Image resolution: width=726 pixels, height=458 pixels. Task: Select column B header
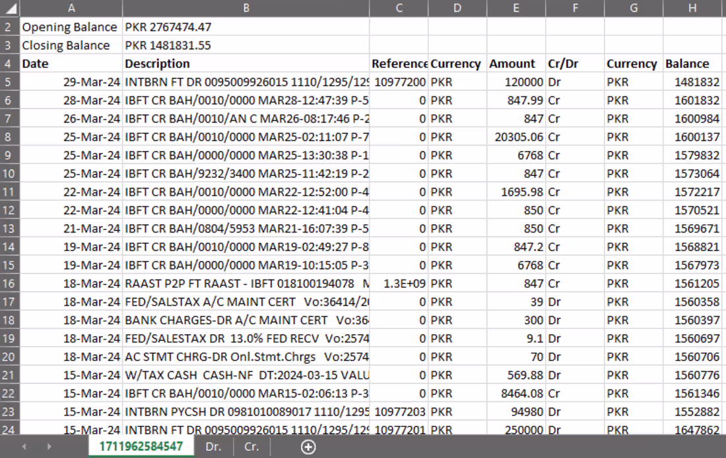246,8
